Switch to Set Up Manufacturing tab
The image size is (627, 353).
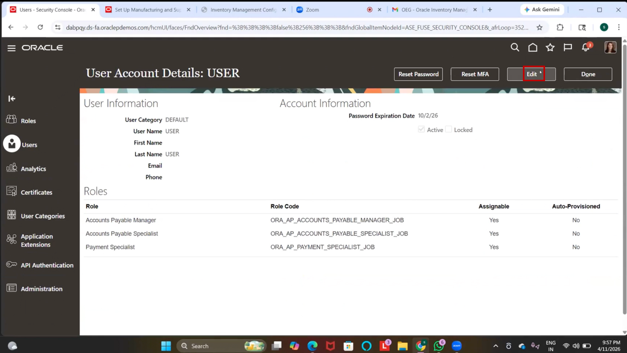148,10
